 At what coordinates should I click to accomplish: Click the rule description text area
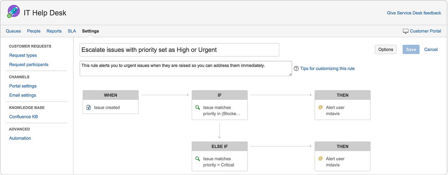[x=185, y=69]
